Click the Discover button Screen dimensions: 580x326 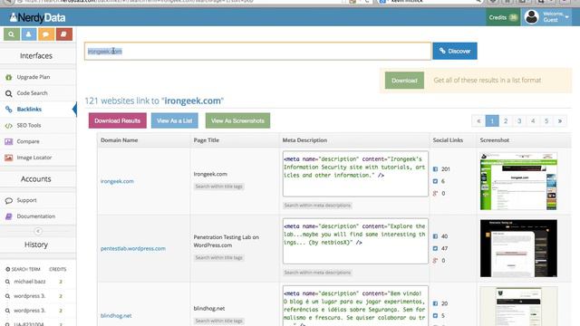tap(455, 51)
